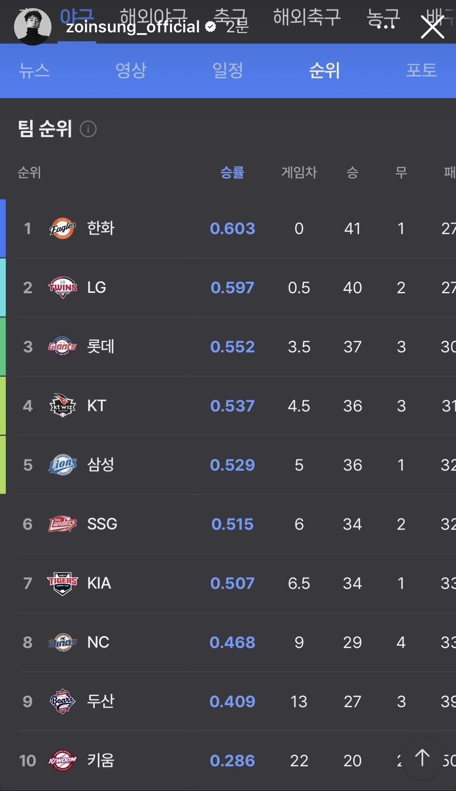This screenshot has width=456, height=791.
Task: Click the SSG Landers team logo
Action: tap(62, 524)
